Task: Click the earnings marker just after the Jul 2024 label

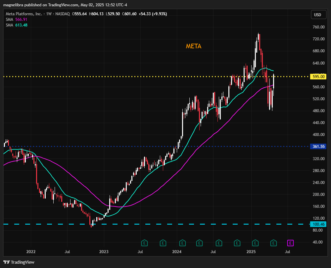Action: click(219, 243)
